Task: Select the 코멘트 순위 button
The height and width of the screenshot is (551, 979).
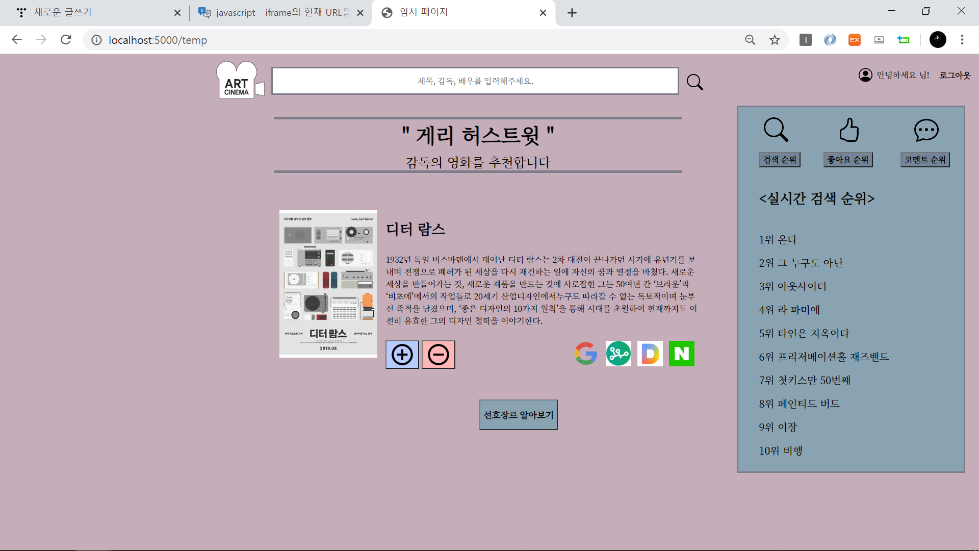Action: click(925, 160)
